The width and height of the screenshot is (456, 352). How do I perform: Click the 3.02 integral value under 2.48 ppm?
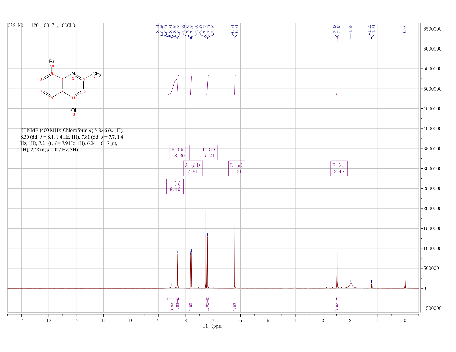[337, 306]
